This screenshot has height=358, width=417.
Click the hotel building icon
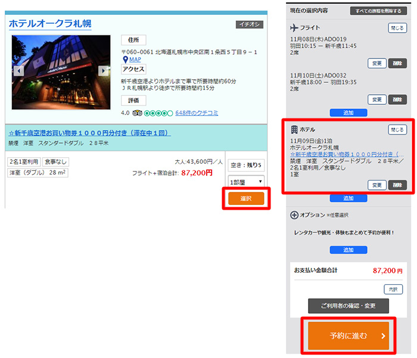pos(294,129)
